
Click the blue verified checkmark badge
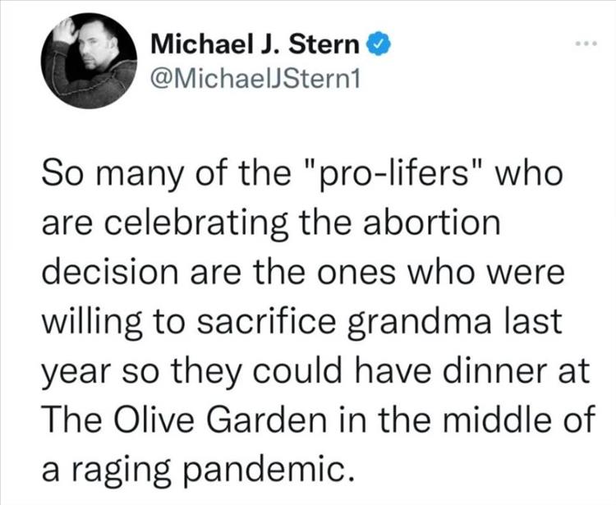pyautogui.click(x=379, y=44)
